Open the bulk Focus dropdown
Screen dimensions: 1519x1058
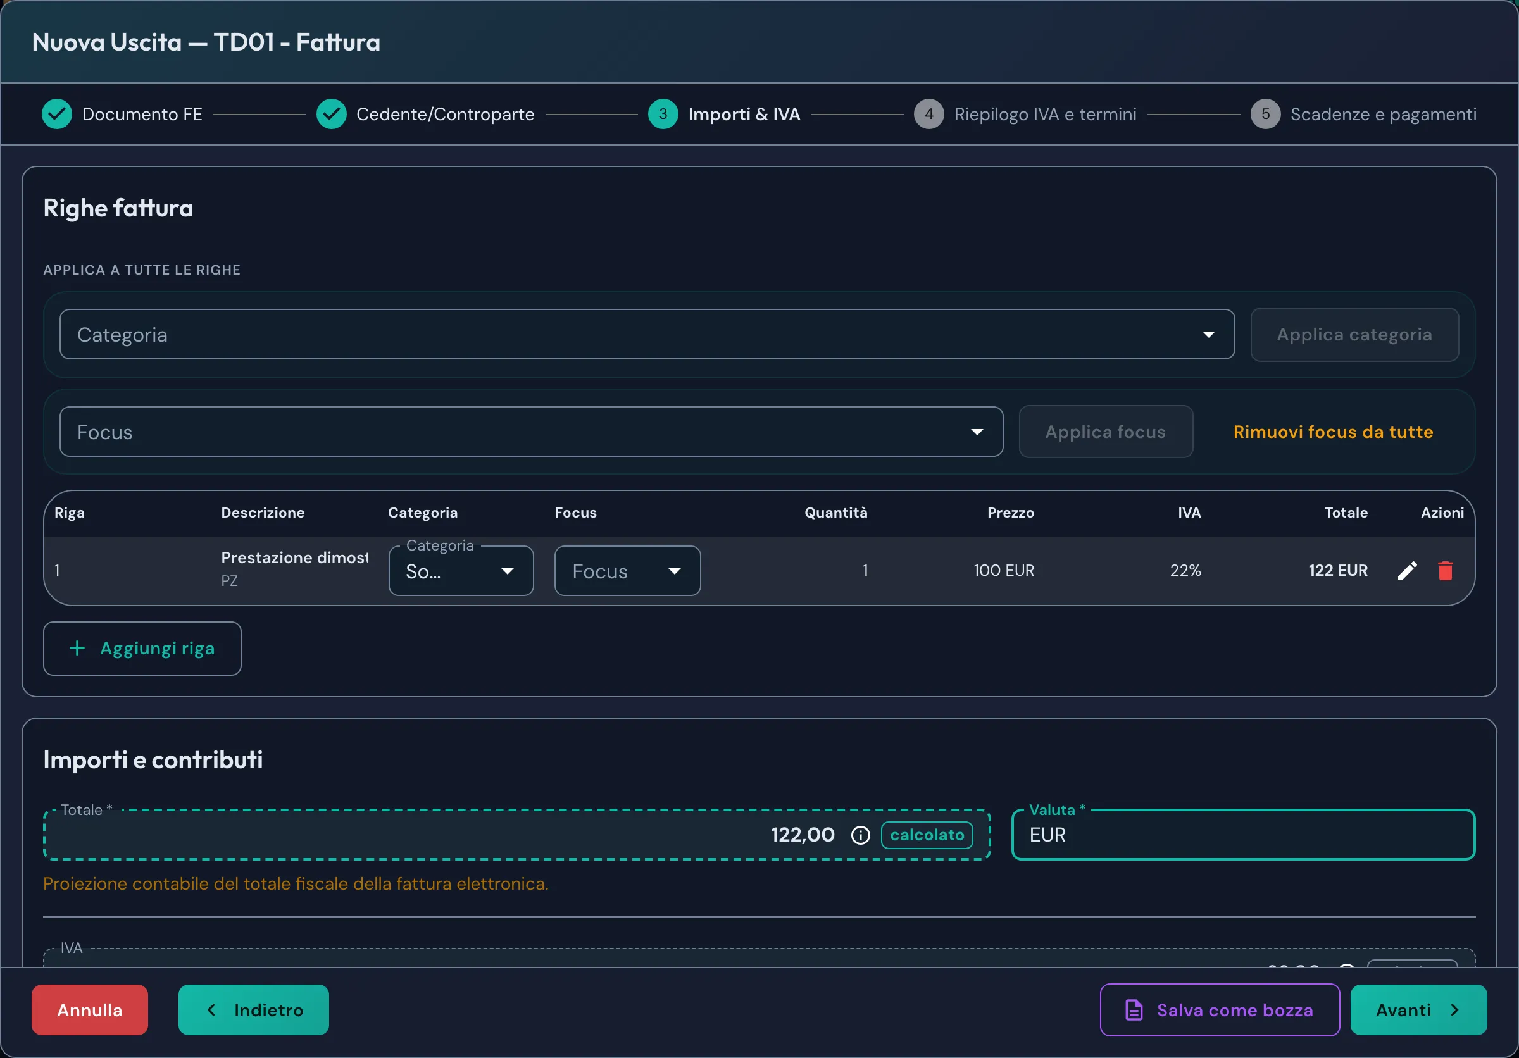point(531,432)
